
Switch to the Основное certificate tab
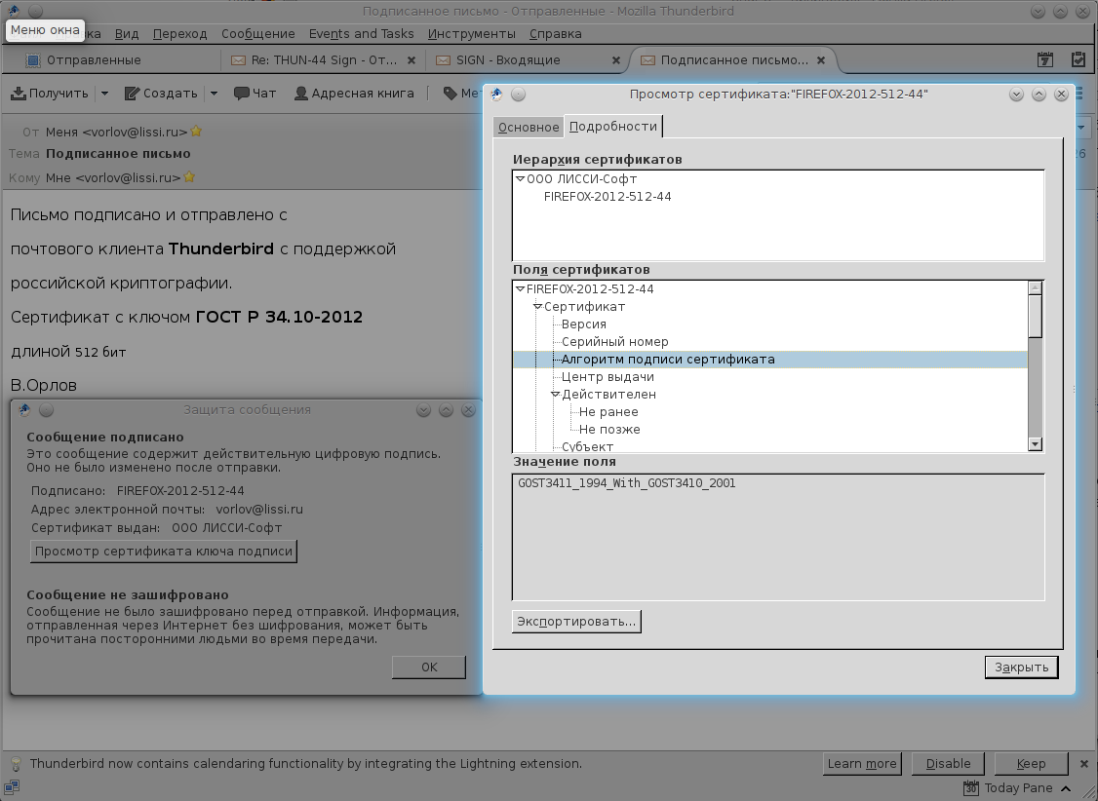click(529, 127)
